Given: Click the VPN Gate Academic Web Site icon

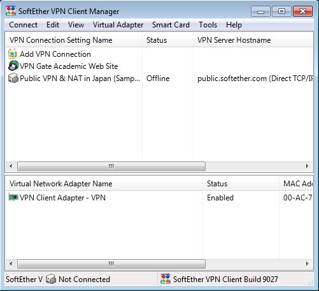Looking at the screenshot, I should point(13,66).
